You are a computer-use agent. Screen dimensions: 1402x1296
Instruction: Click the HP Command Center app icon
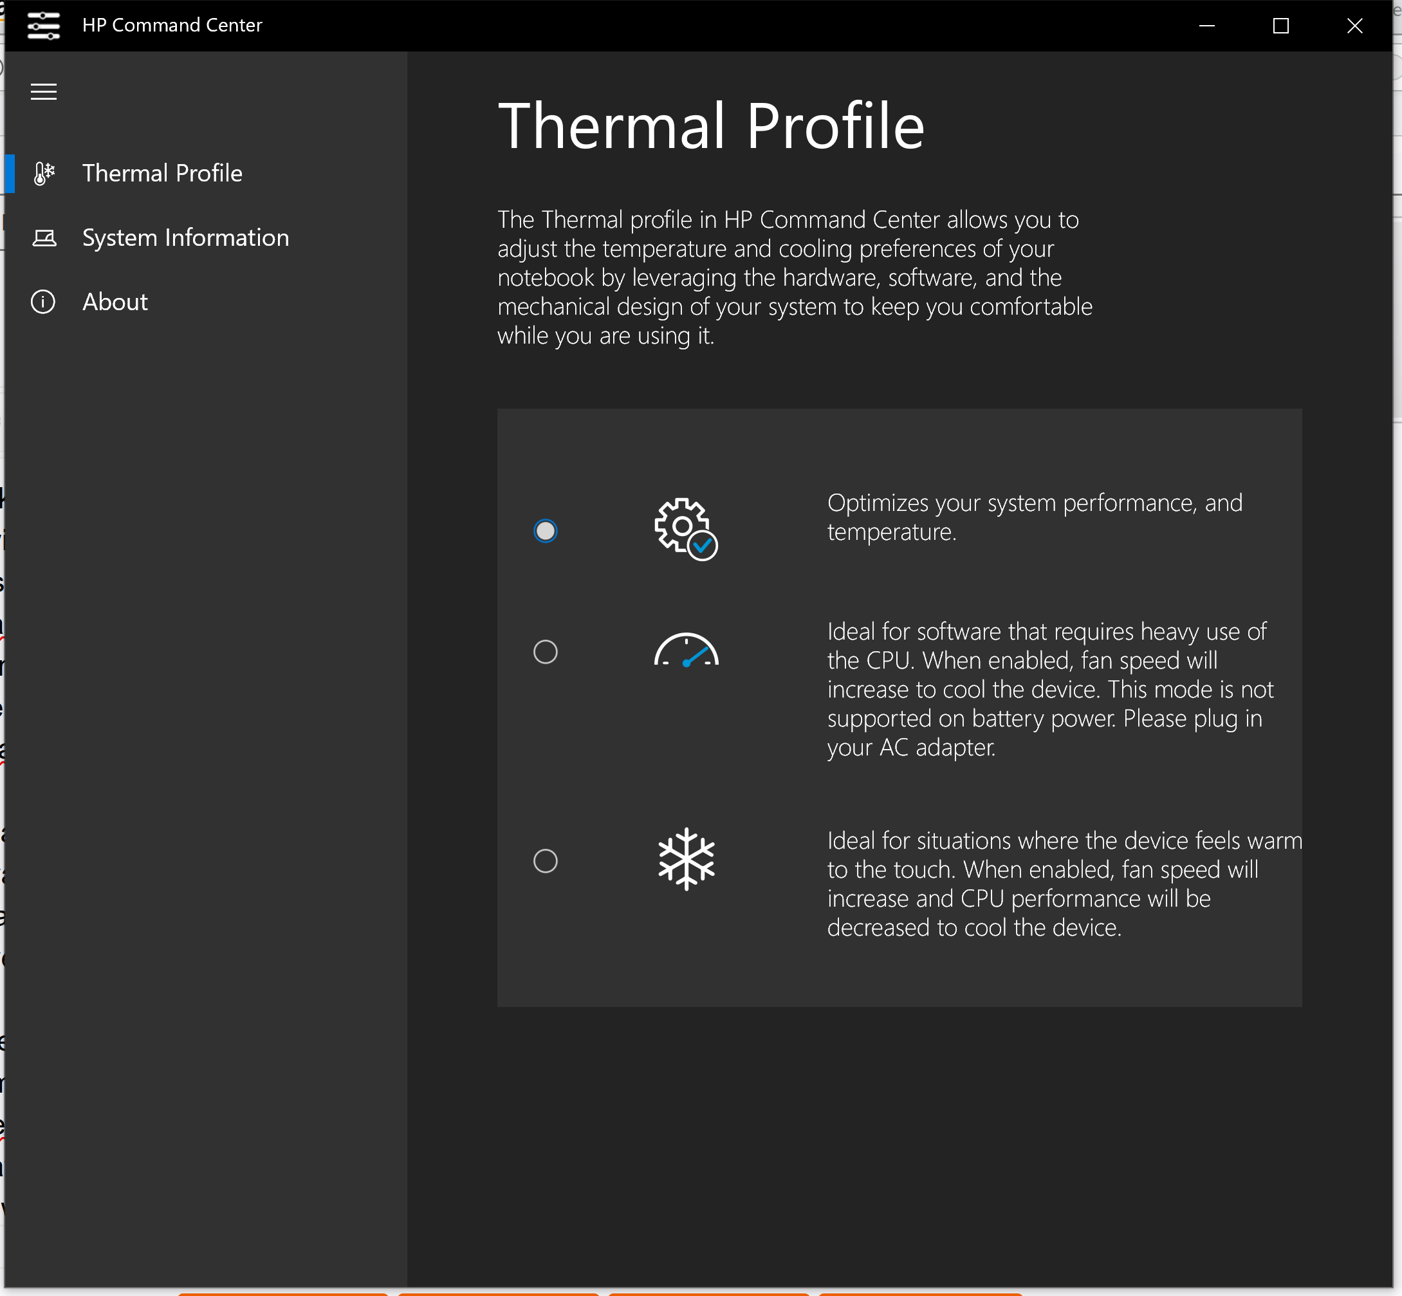(44, 25)
